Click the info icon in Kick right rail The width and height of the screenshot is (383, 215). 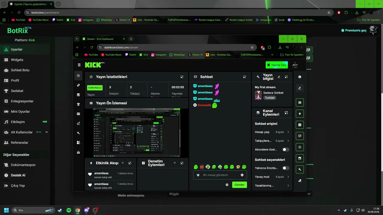[300, 77]
